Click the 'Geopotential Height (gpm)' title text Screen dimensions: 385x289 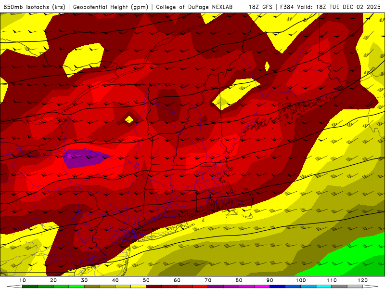111,7
